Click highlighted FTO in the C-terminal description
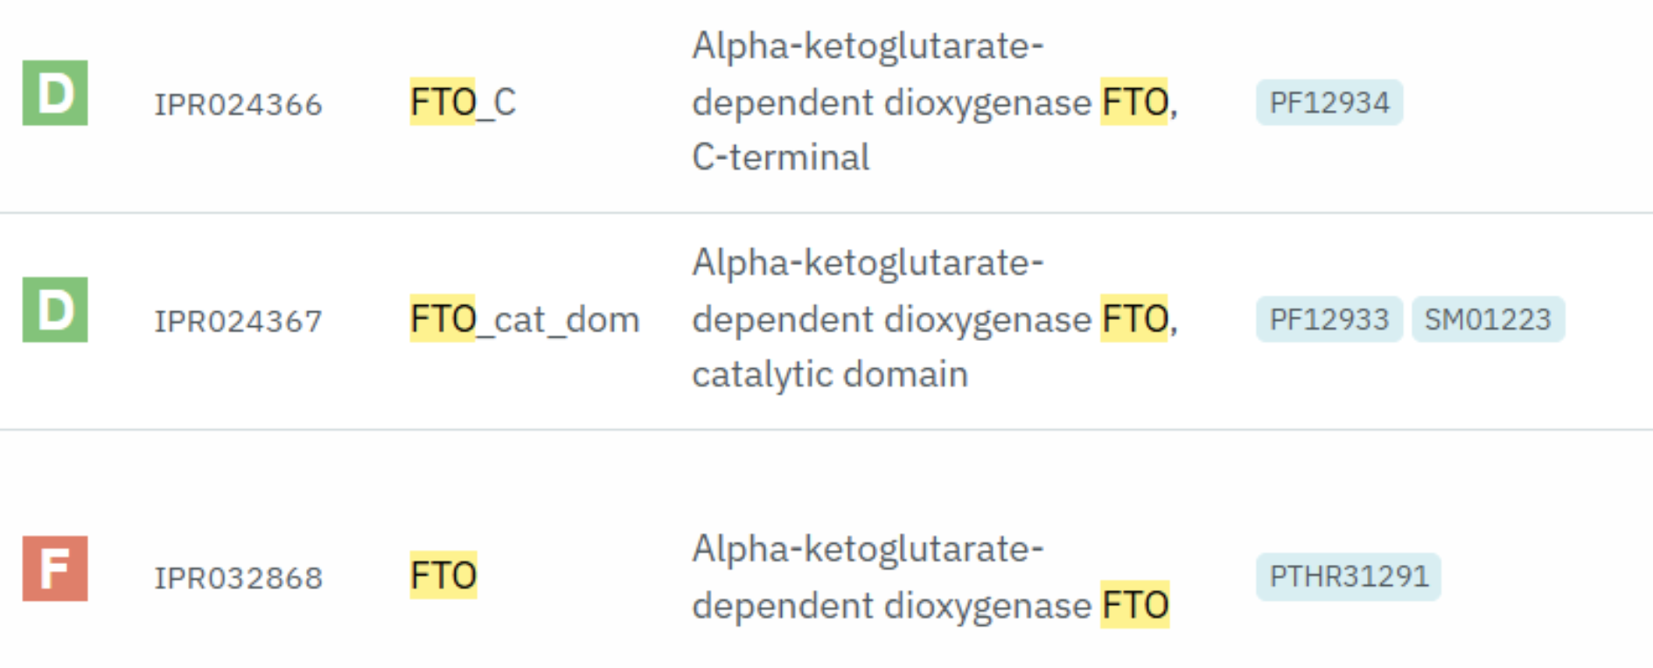 click(x=1134, y=102)
